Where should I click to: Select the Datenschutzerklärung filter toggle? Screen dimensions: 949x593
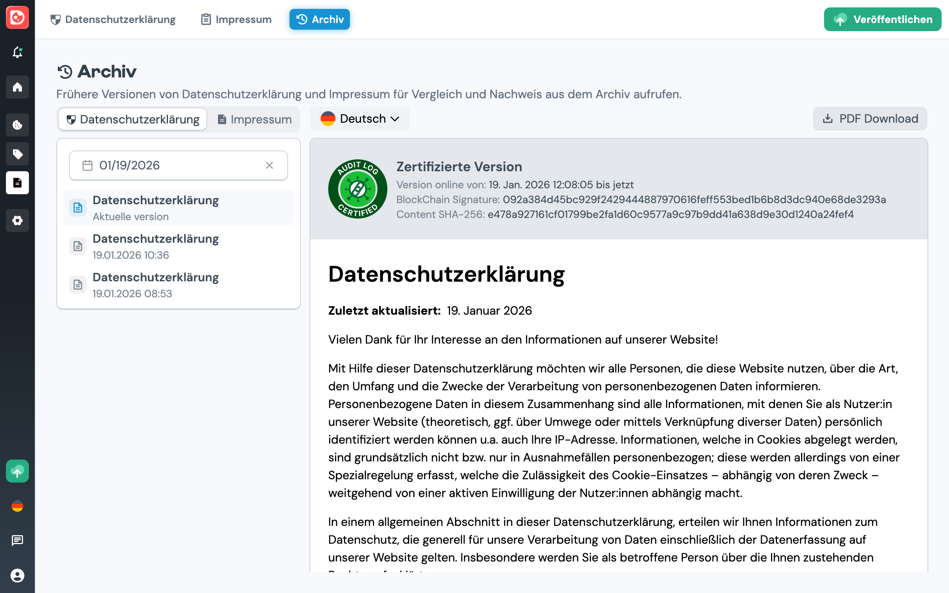coord(132,119)
